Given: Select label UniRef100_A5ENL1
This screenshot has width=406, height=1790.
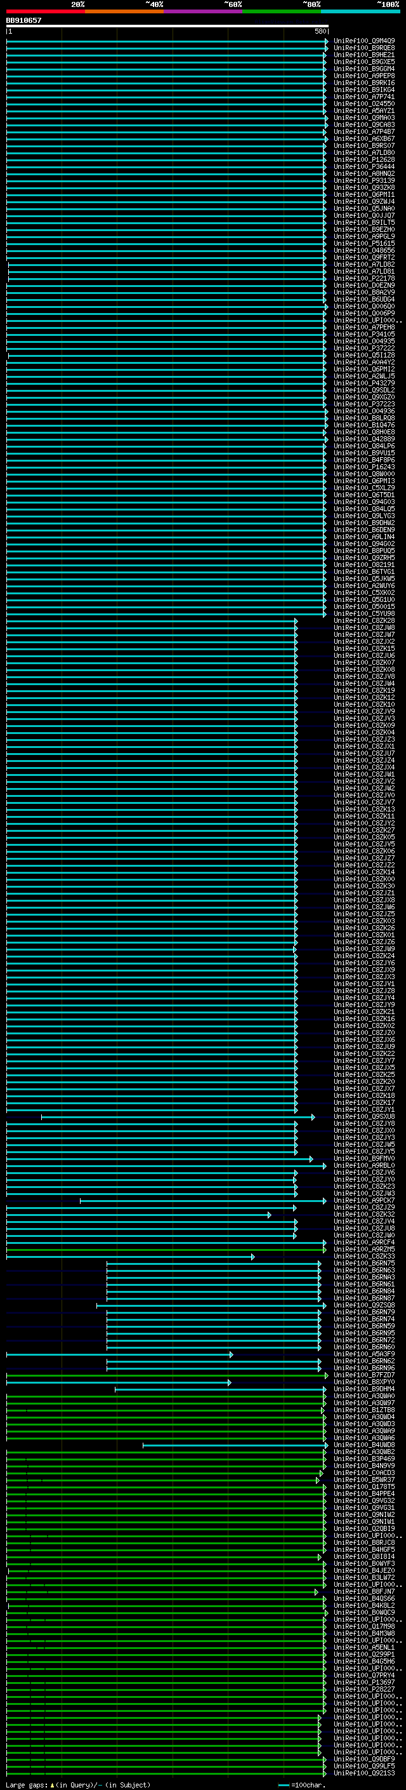Looking at the screenshot, I should click(364, 1648).
